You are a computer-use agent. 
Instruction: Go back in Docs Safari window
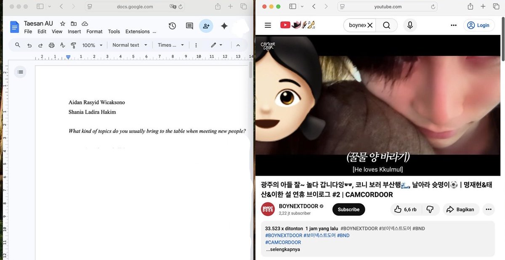pos(61,6)
